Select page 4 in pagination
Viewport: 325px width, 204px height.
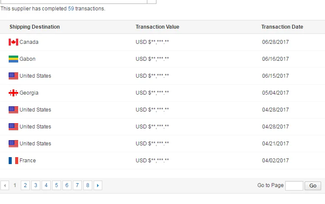click(x=46, y=185)
